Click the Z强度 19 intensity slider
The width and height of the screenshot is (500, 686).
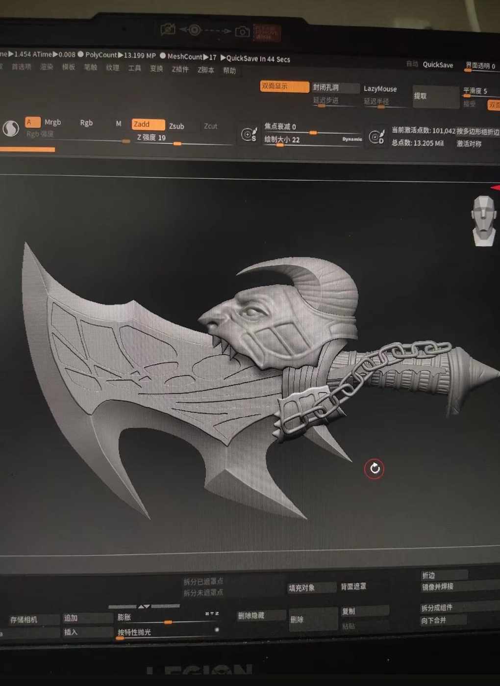[x=184, y=138]
